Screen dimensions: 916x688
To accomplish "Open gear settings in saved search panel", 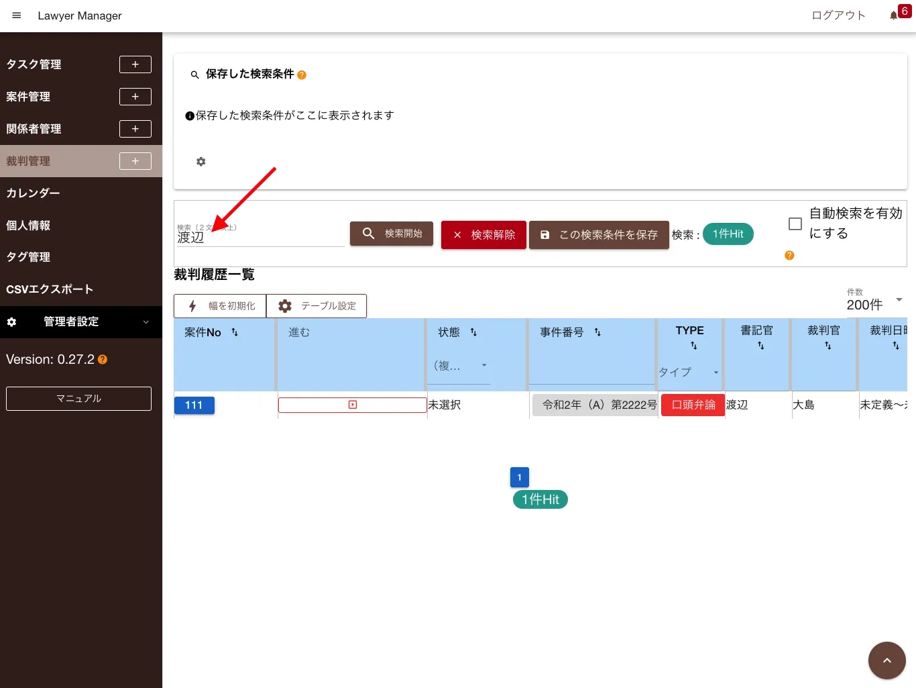I will (x=201, y=162).
